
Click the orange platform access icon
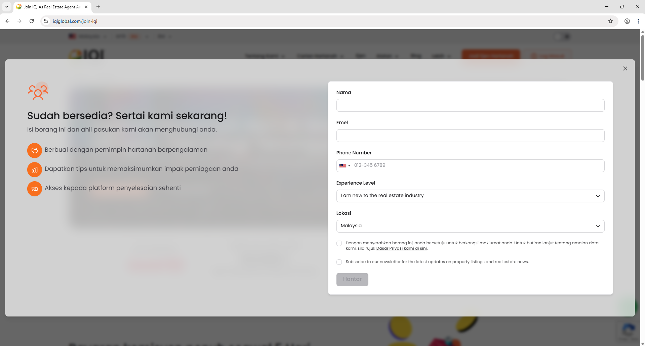click(35, 189)
